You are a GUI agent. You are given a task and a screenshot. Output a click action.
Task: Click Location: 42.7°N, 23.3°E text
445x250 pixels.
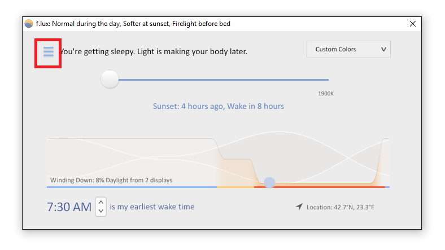[x=341, y=207]
